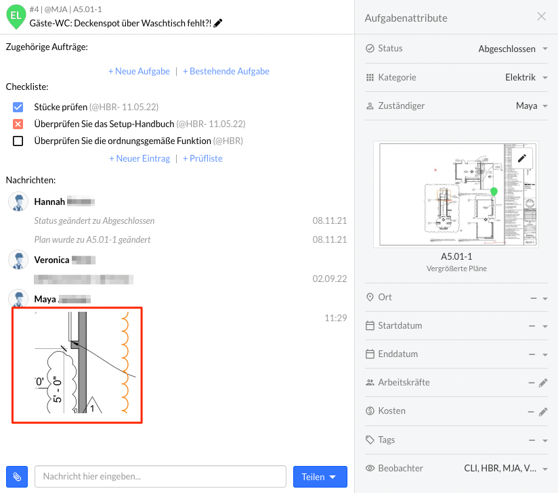558x493 pixels.
Task: Click the green pin on the plan
Action: tap(494, 192)
